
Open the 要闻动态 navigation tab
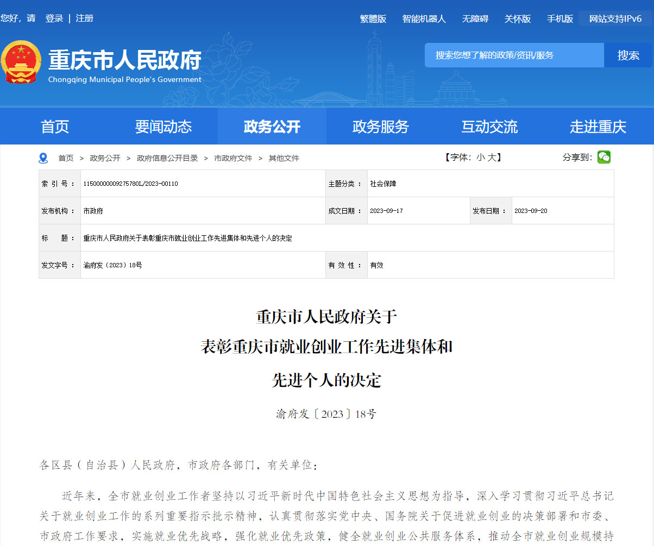(163, 127)
